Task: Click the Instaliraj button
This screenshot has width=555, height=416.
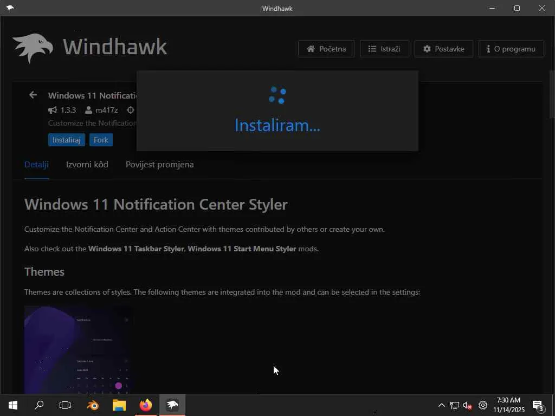Action: pyautogui.click(x=67, y=140)
